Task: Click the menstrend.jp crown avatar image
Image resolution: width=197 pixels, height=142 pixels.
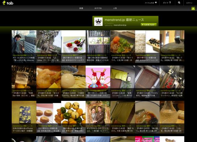Action: [x=98, y=22]
